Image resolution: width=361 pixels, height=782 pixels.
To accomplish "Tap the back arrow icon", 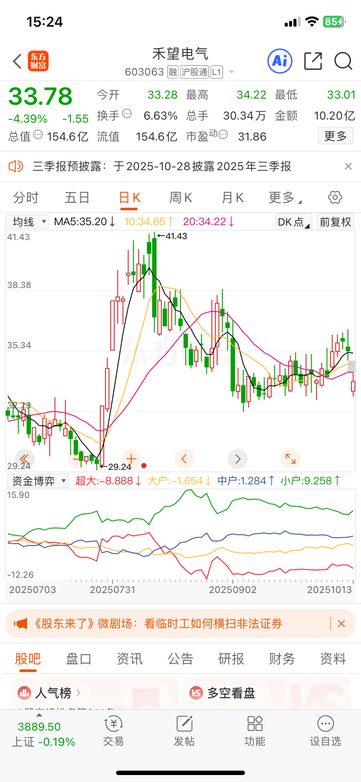I will [x=17, y=61].
